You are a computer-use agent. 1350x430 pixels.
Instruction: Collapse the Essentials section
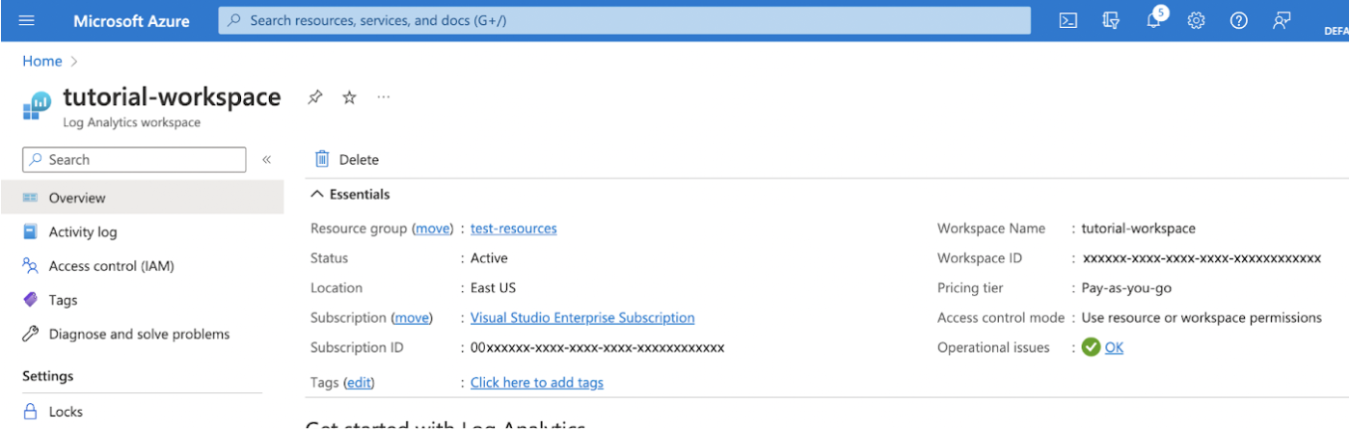coord(317,194)
